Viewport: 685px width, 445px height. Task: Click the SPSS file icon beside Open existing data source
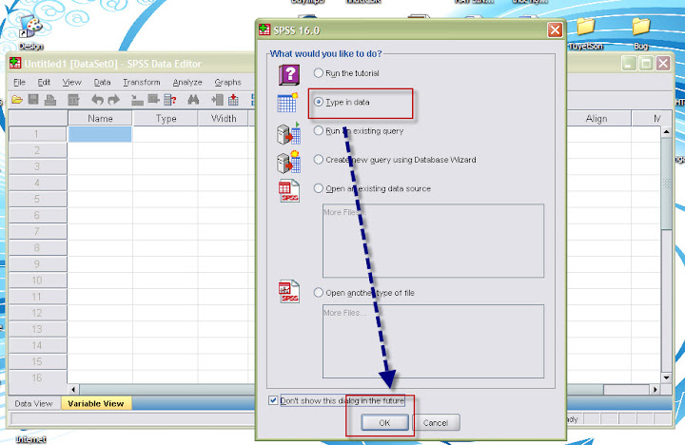(289, 191)
